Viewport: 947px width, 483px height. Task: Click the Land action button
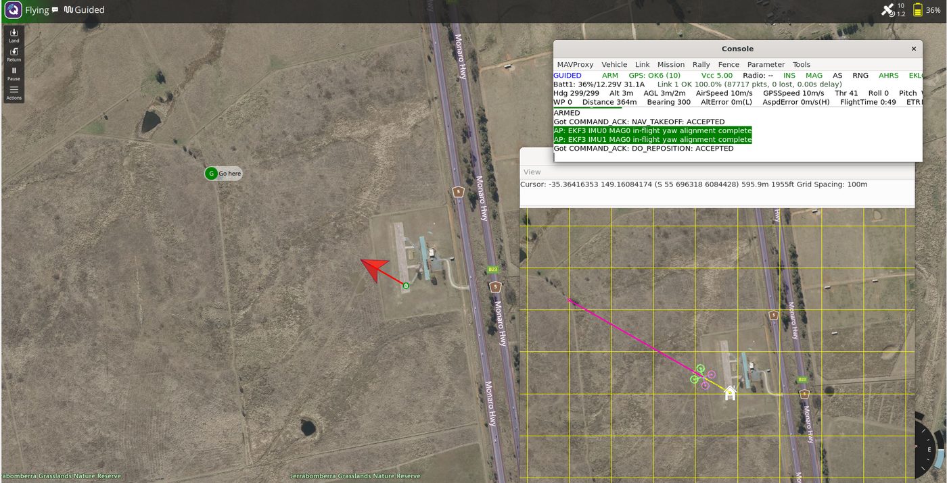(14, 36)
